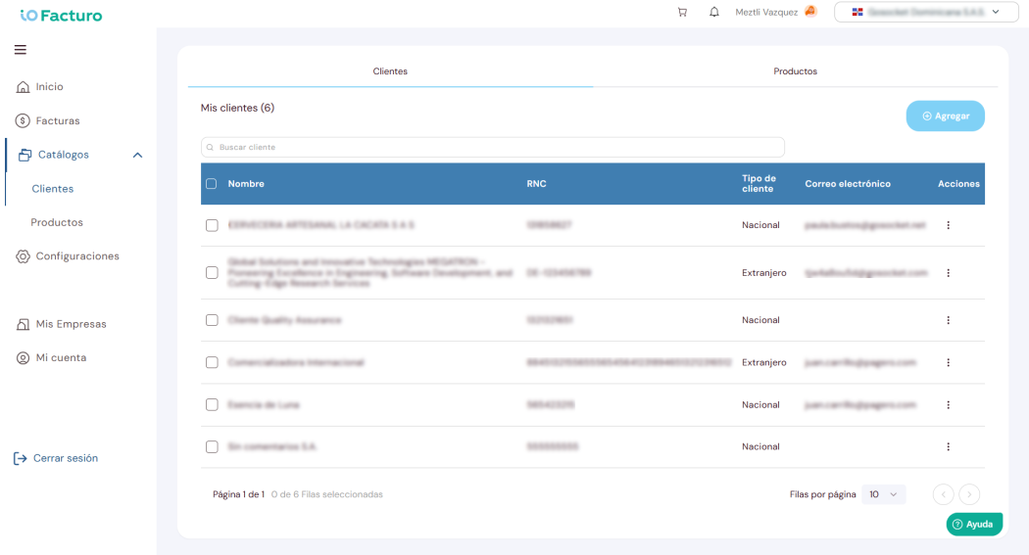The height and width of the screenshot is (555, 1029).
Task: Collapse the Catálogos sidebar section
Action: click(x=138, y=156)
